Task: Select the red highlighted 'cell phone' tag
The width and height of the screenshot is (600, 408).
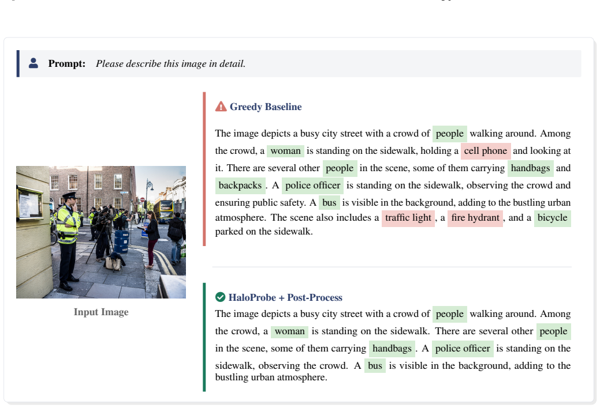Action: click(486, 151)
